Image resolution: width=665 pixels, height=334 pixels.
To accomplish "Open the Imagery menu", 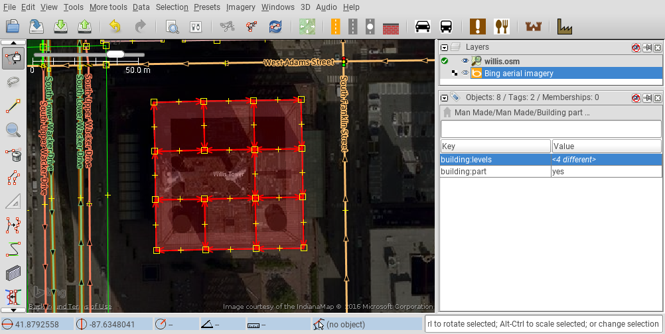I will click(x=240, y=7).
